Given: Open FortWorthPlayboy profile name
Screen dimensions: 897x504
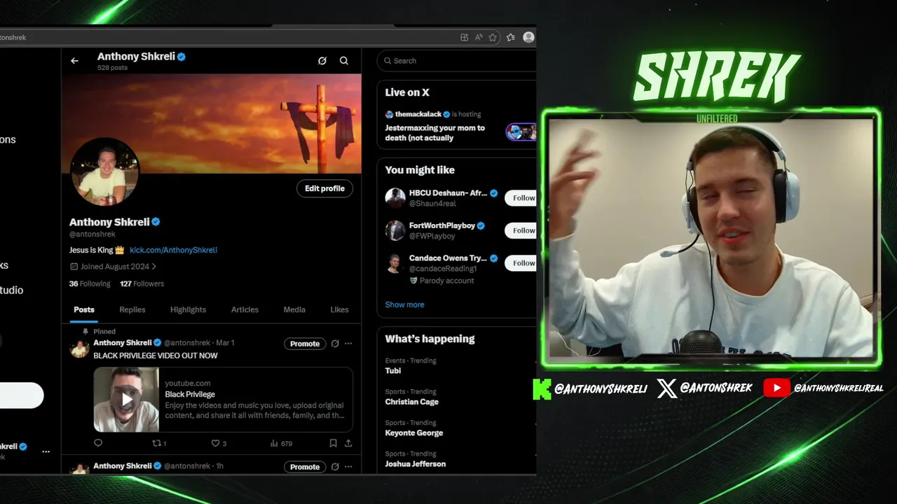Looking at the screenshot, I should point(442,226).
